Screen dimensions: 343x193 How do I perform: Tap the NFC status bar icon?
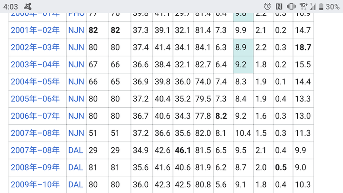click(x=279, y=6)
